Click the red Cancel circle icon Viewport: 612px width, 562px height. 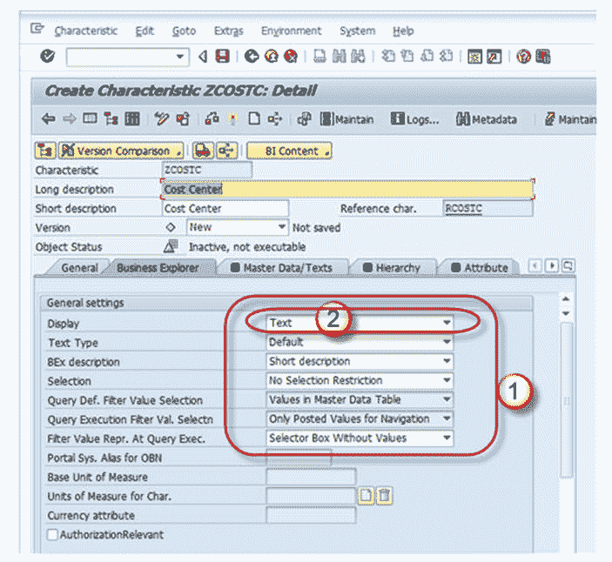[x=291, y=57]
